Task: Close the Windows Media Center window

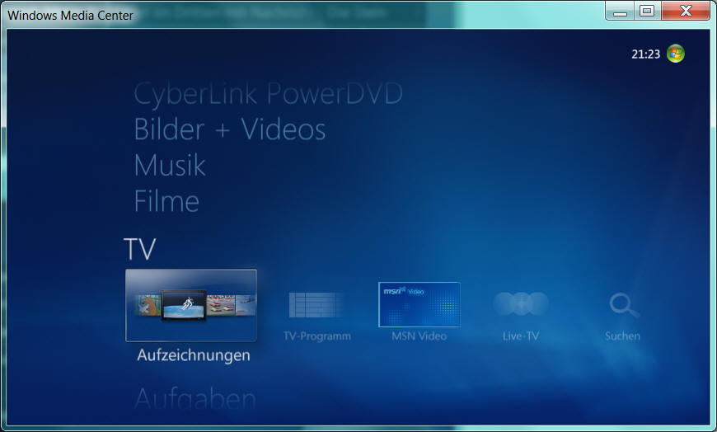Action: click(x=686, y=11)
